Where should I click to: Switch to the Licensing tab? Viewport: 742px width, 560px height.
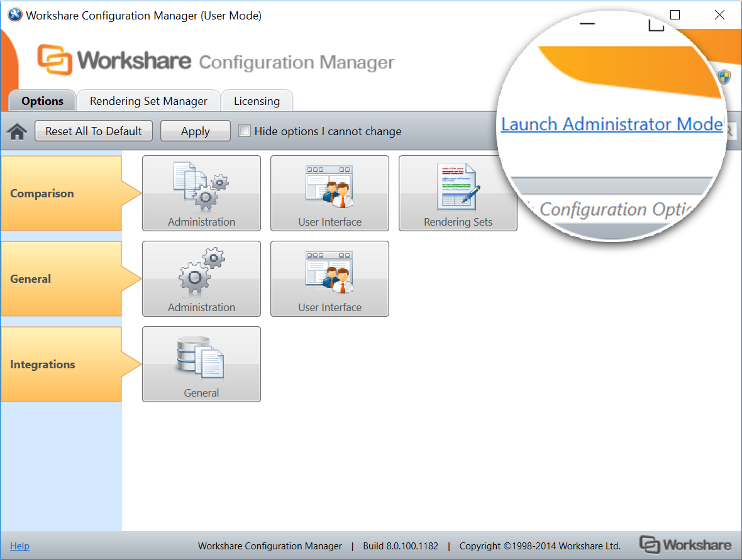pyautogui.click(x=257, y=101)
